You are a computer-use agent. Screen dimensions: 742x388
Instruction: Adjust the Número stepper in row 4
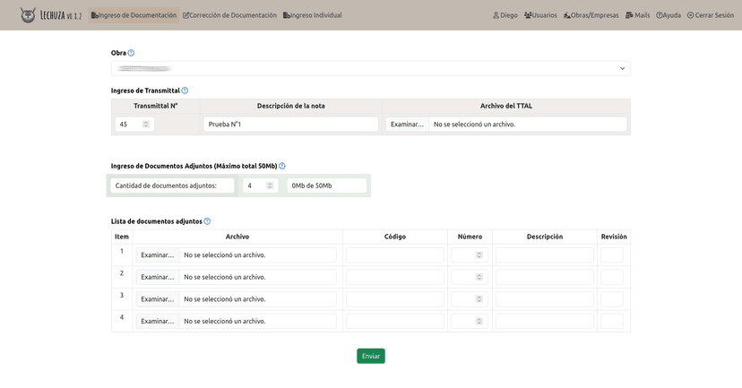click(479, 322)
